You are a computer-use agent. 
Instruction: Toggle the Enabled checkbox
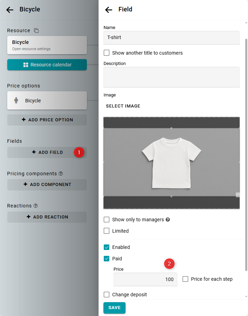(x=107, y=247)
